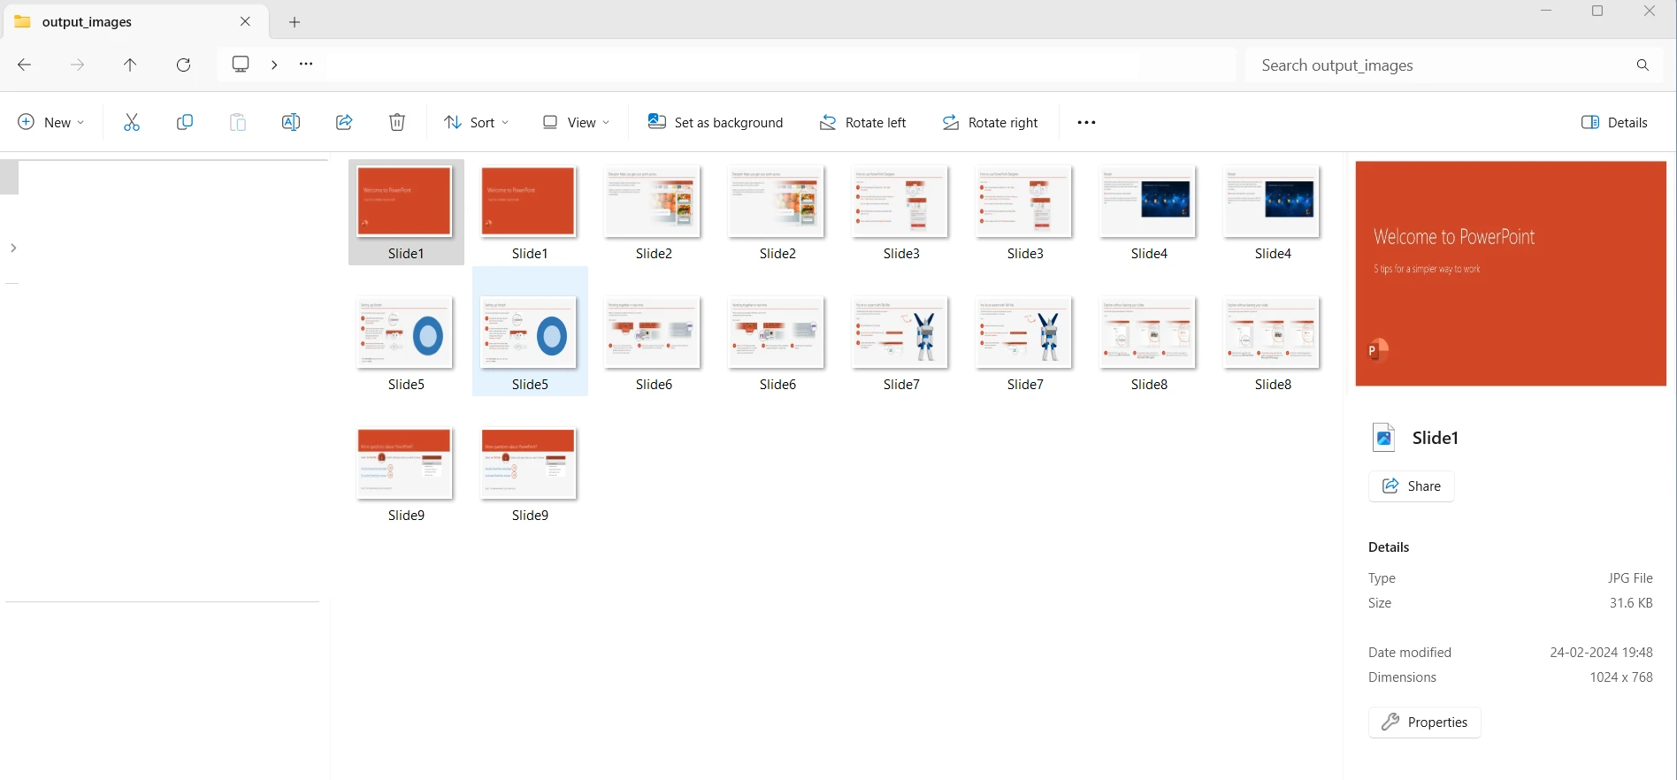Click the Delete trash can icon

point(397,122)
